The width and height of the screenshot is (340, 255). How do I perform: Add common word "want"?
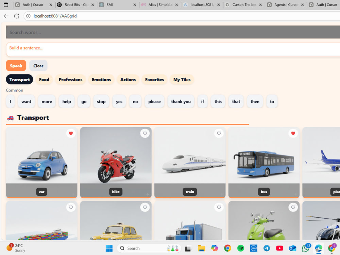point(26,101)
